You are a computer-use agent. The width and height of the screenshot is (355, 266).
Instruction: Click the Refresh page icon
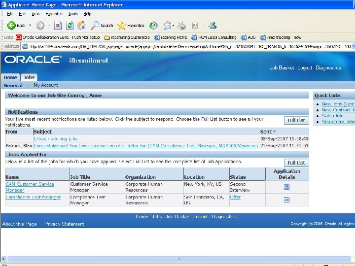click(70, 26)
